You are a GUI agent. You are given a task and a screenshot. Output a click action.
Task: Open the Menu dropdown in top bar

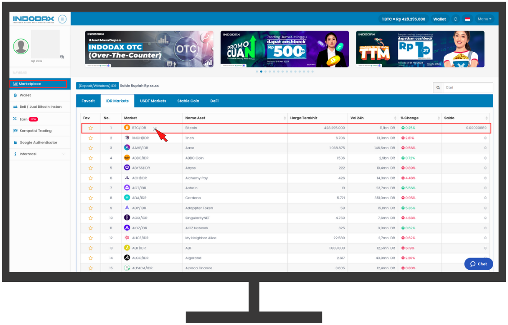[484, 19]
